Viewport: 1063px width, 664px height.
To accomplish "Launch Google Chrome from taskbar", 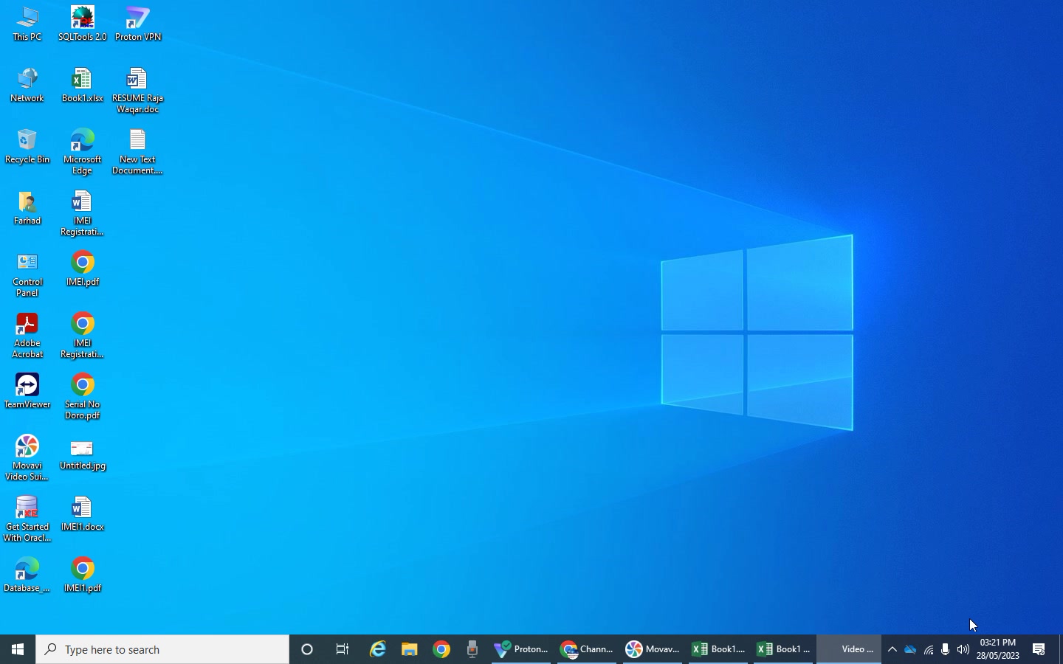I will [x=442, y=650].
